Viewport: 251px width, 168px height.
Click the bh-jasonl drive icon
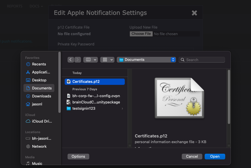pyautogui.click(x=28, y=138)
